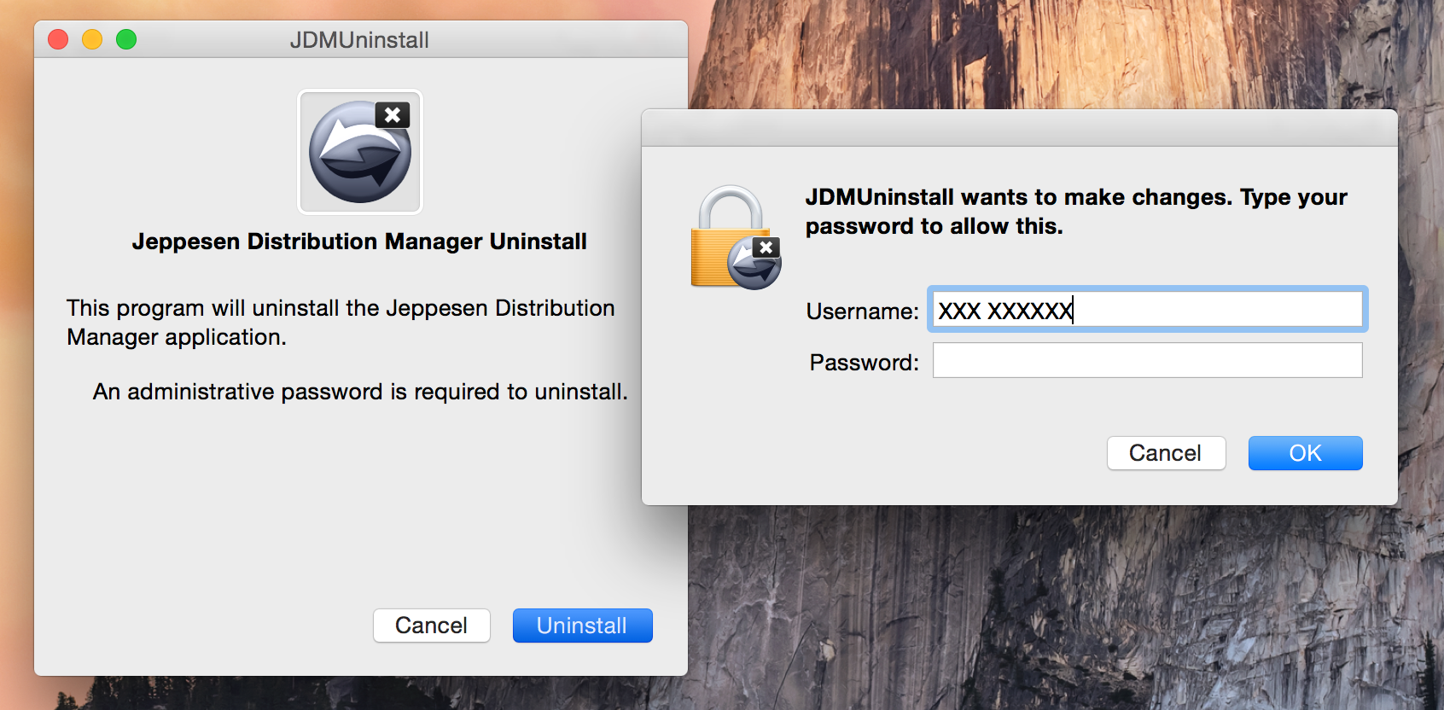Minimize JDMUninstall using the yellow button

click(92, 39)
